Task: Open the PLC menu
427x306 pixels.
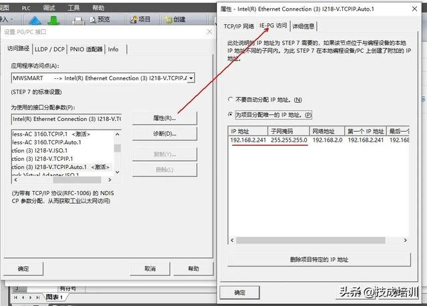Action: (26, 8)
